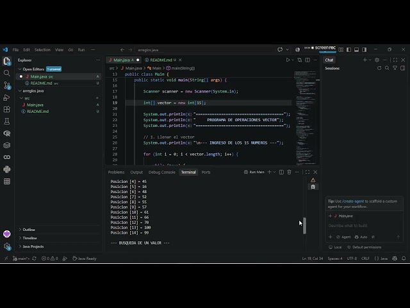
Task: Run the Java file with the play button
Action: pos(288,60)
